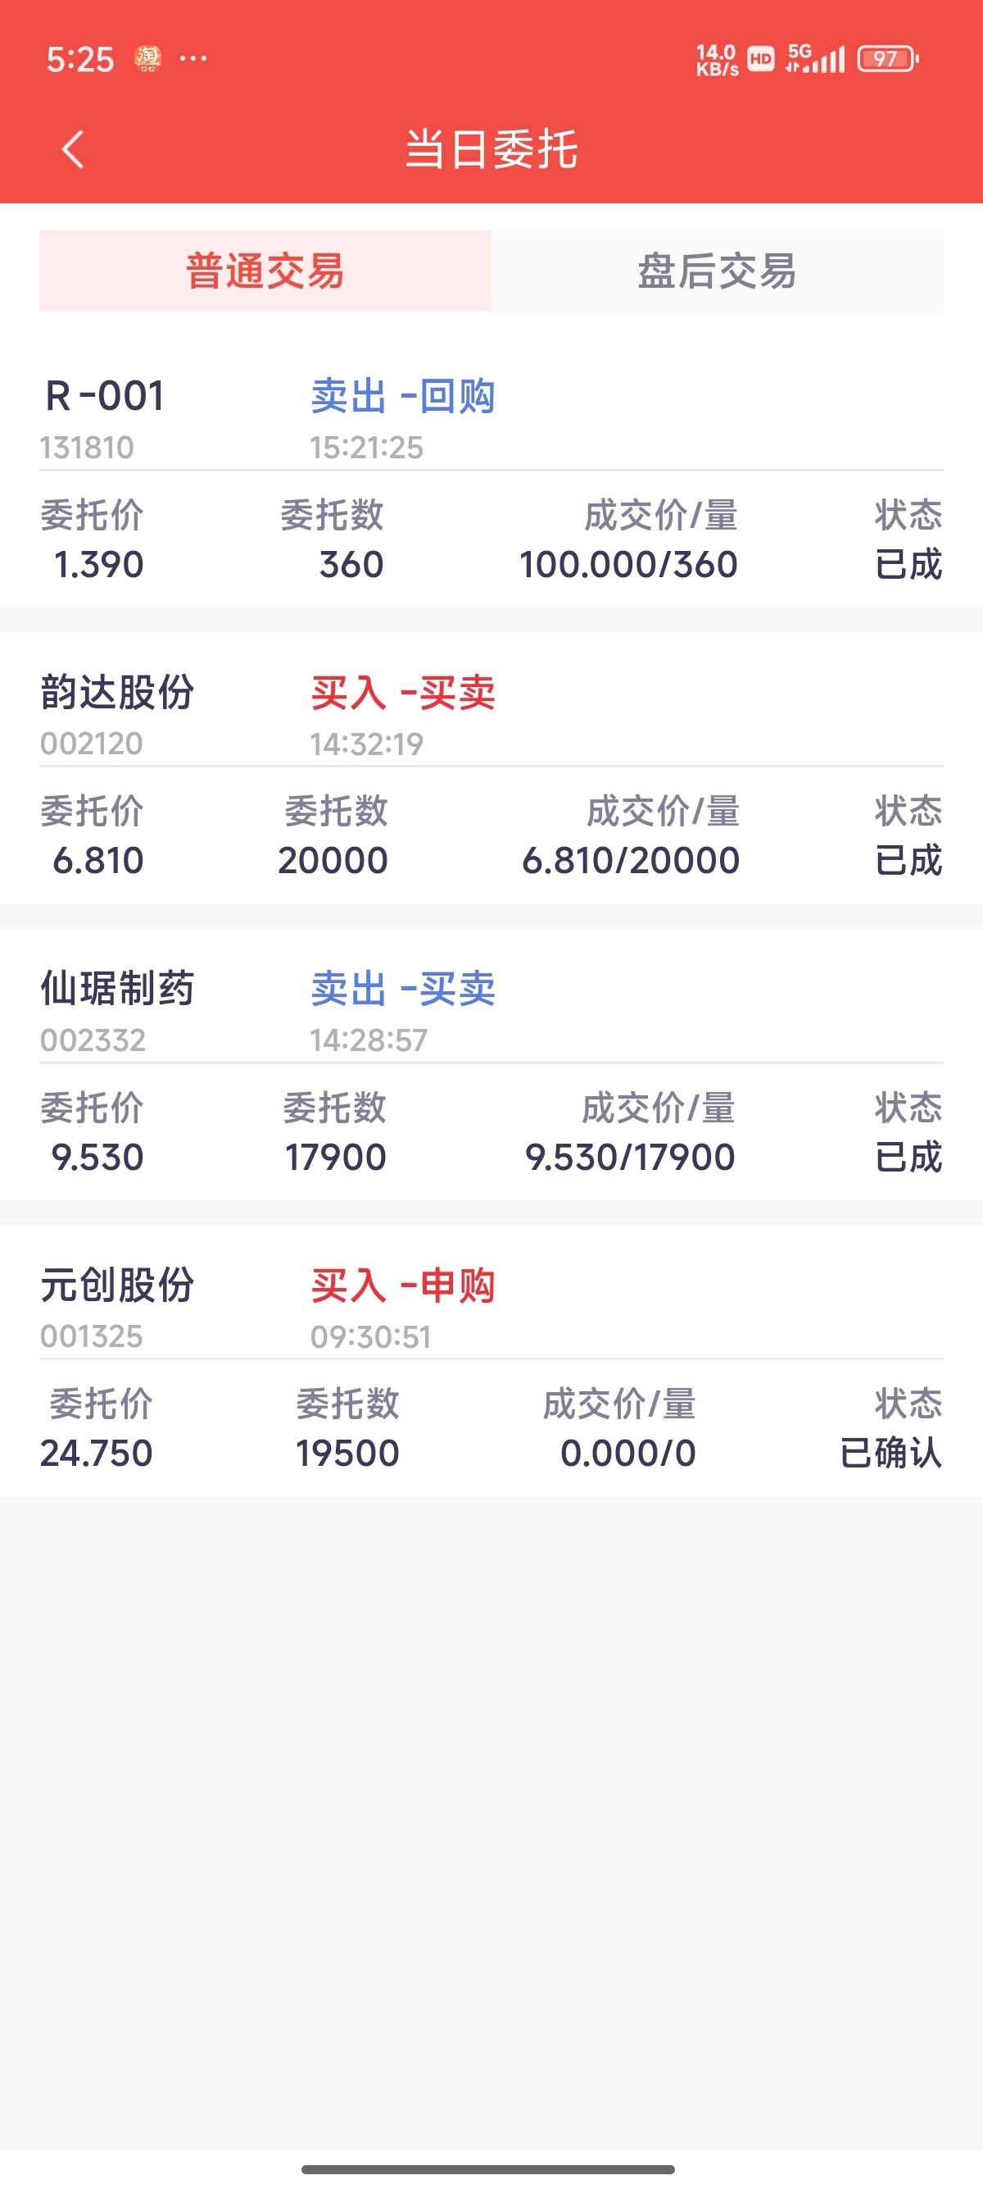Image resolution: width=983 pixels, height=2189 pixels.
Task: Open the 韵达股份 order entry
Action: (x=118, y=693)
